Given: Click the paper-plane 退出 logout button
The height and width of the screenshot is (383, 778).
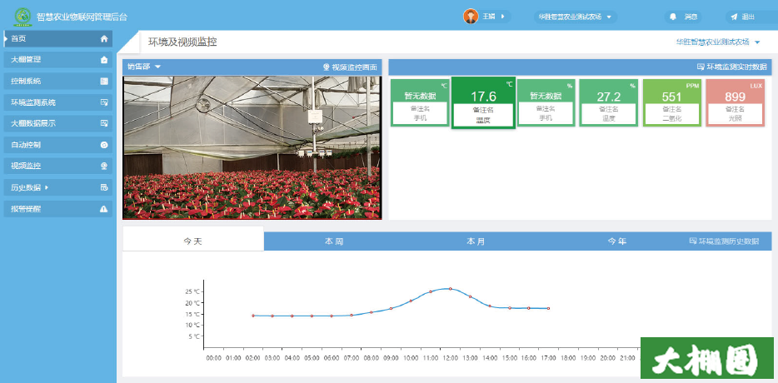Looking at the screenshot, I should [x=743, y=17].
